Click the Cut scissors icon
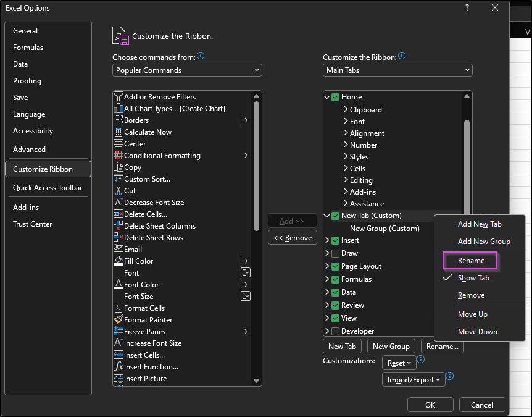This screenshot has height=417, width=532. [118, 190]
